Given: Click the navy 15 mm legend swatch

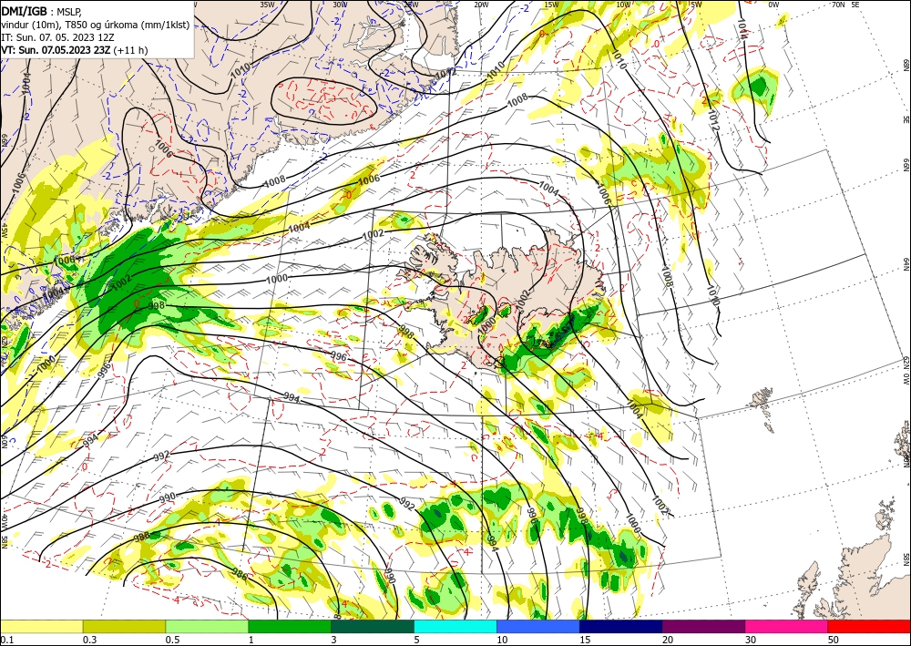Looking at the screenshot, I should coord(621,626).
